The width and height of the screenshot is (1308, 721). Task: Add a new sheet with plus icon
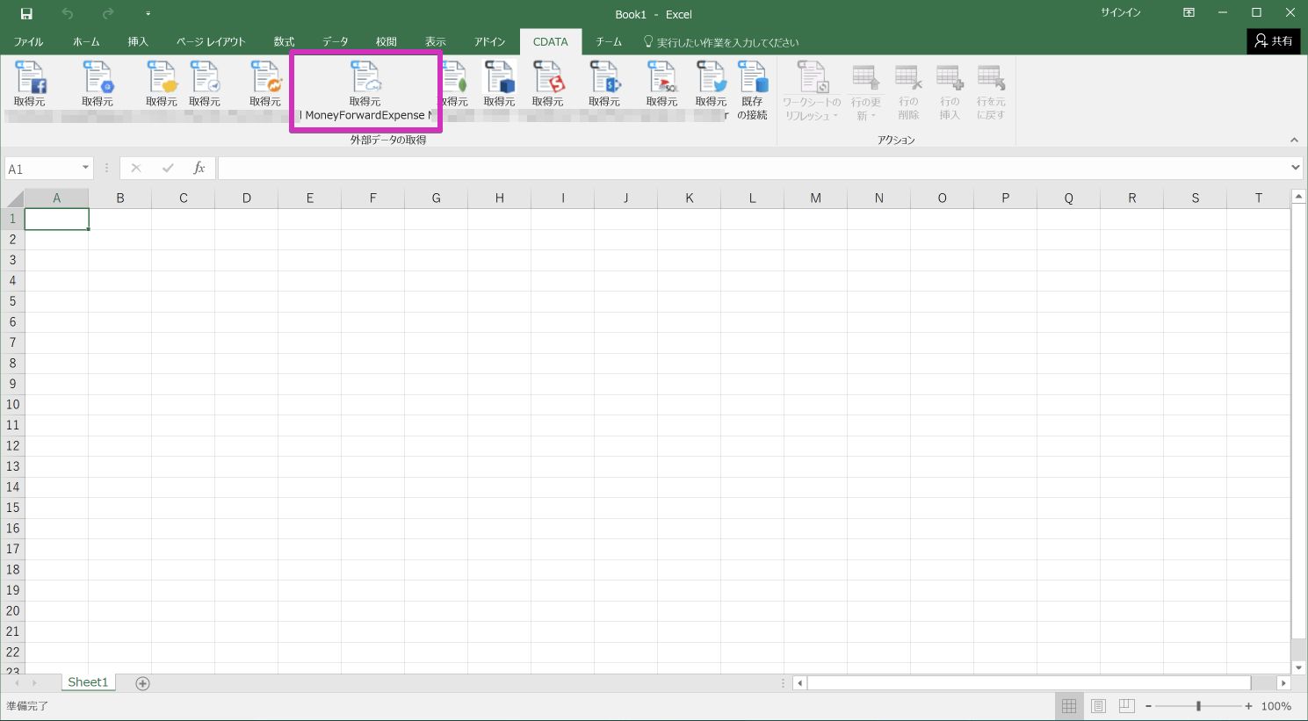[142, 683]
